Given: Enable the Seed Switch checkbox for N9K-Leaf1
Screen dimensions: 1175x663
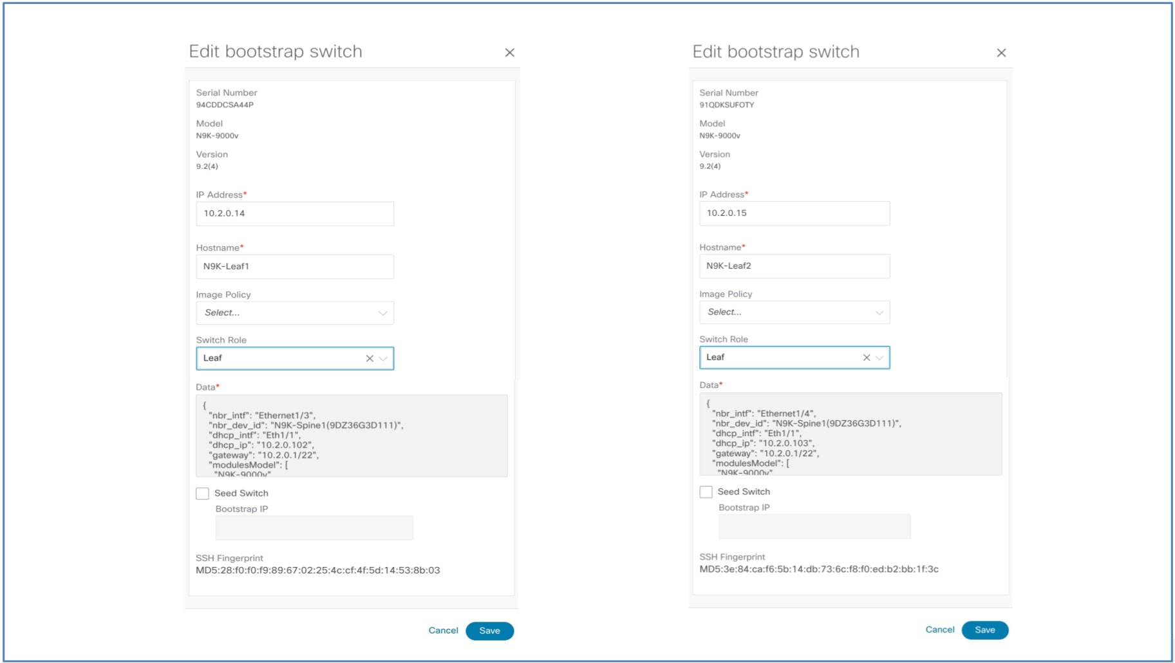Looking at the screenshot, I should click(202, 493).
